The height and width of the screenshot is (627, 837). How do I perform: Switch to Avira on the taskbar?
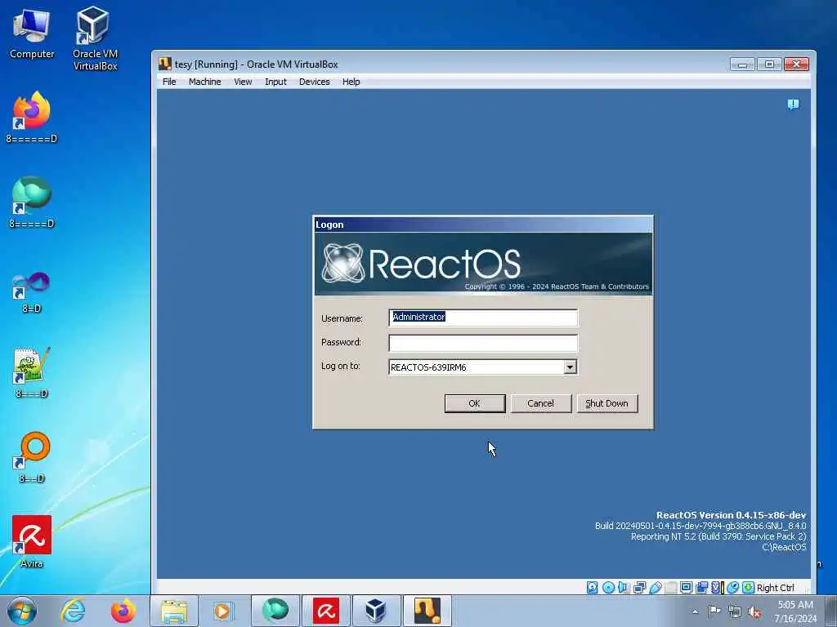(326, 611)
